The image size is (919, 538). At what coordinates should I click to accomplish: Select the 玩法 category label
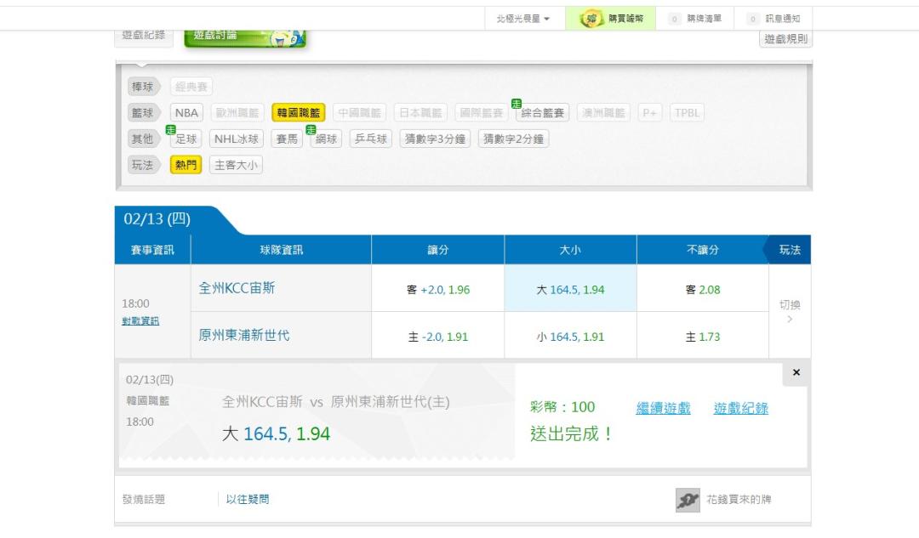coord(142,165)
